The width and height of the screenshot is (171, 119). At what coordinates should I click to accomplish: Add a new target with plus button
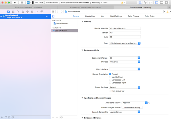click(53, 117)
